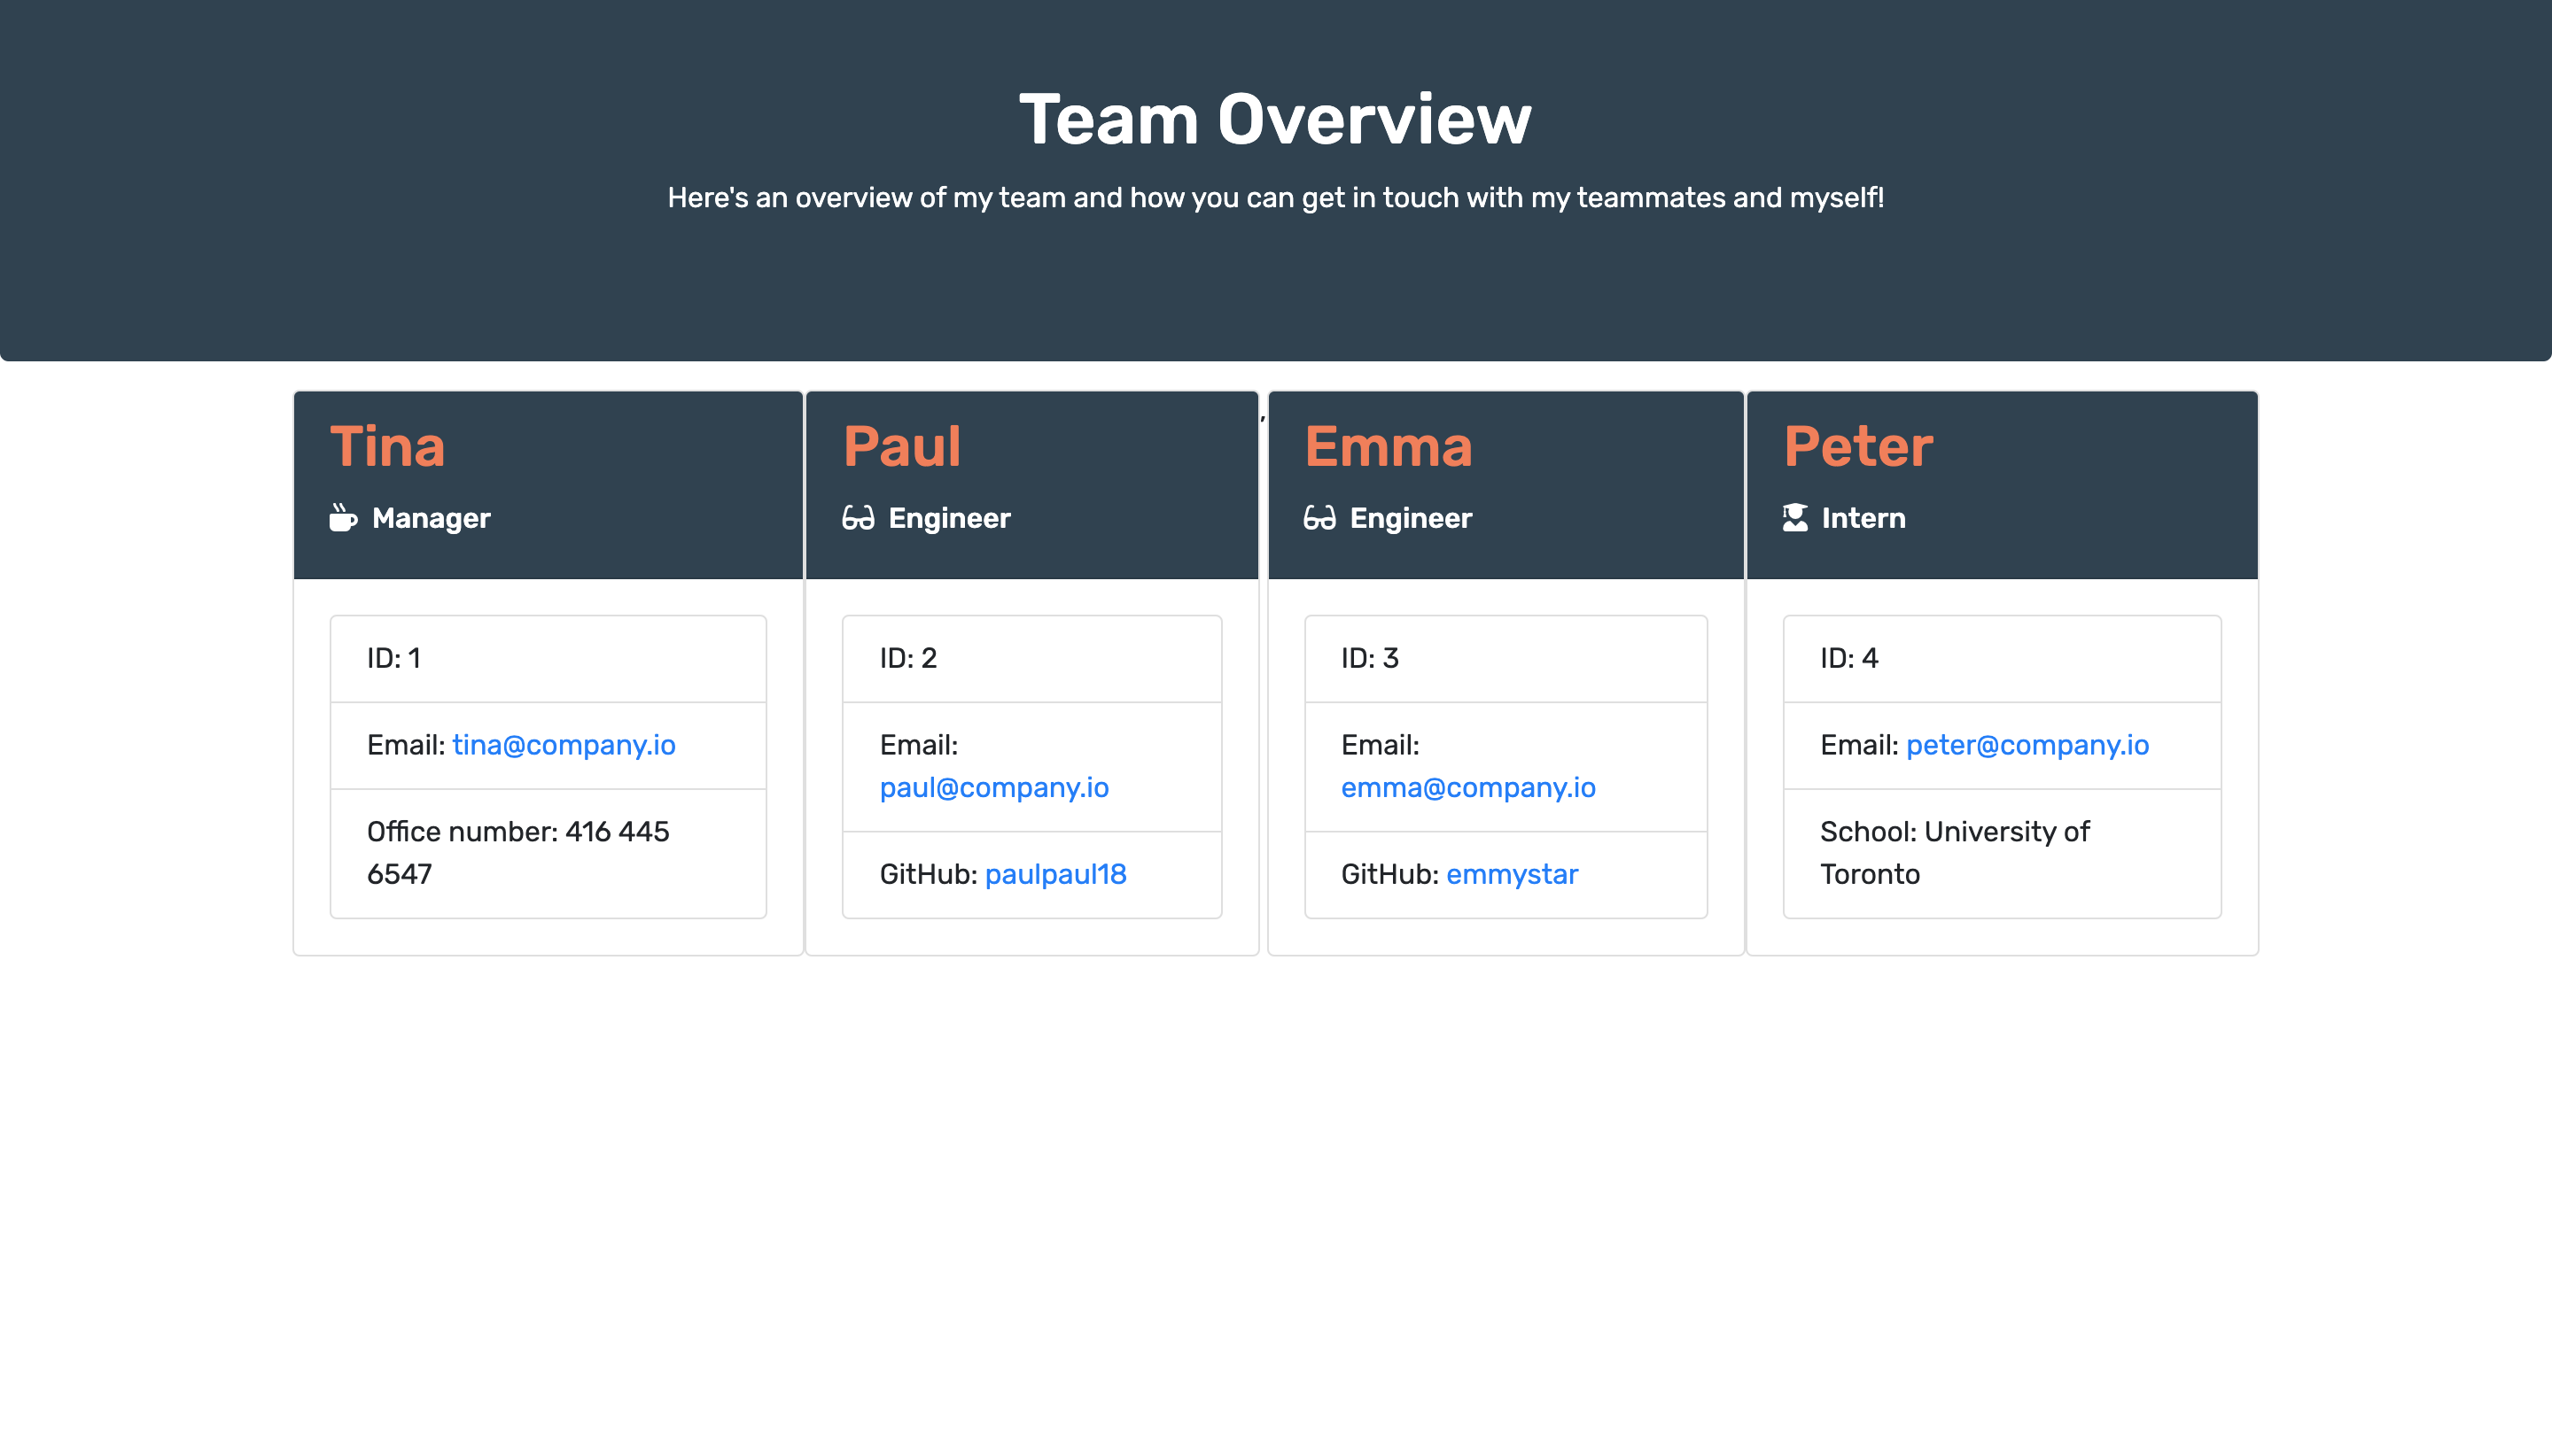Click the Manager role label

point(432,518)
